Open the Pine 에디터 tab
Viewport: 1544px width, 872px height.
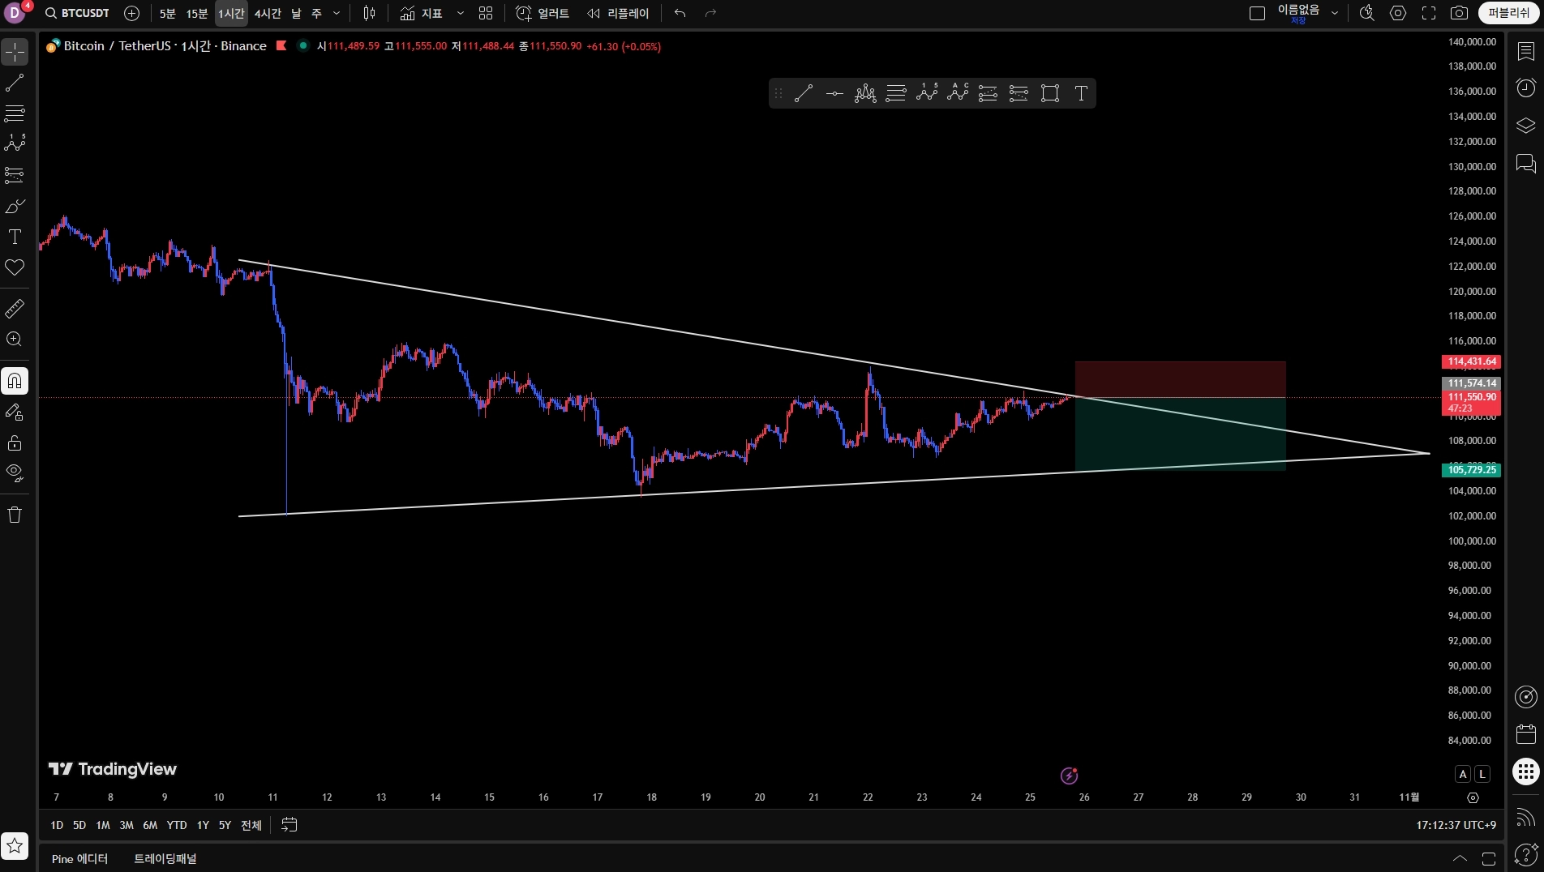click(79, 858)
